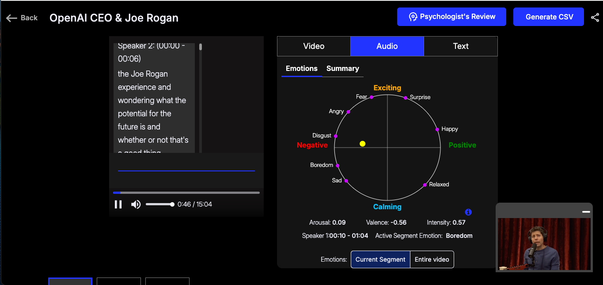
Task: Select the blue-outlined thumbnail at bottom
Action: (70, 281)
